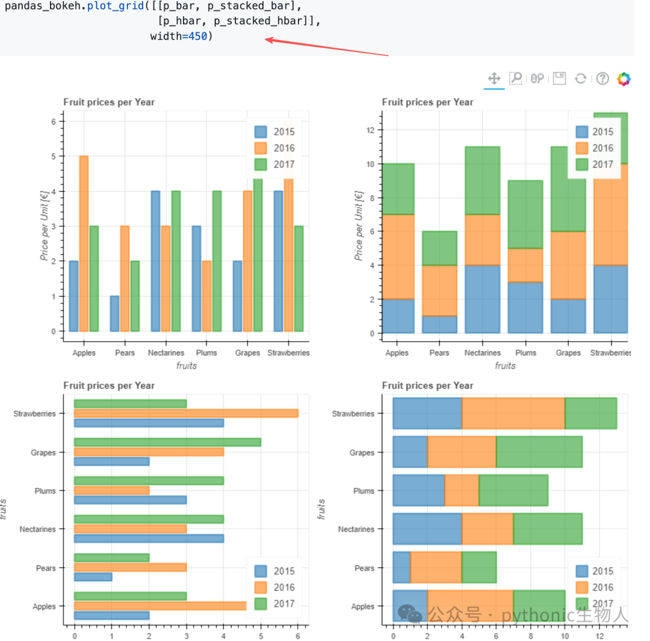The height and width of the screenshot is (641, 650).
Task: Activate the Pan tool in Bokeh toolbar
Action: click(494, 78)
